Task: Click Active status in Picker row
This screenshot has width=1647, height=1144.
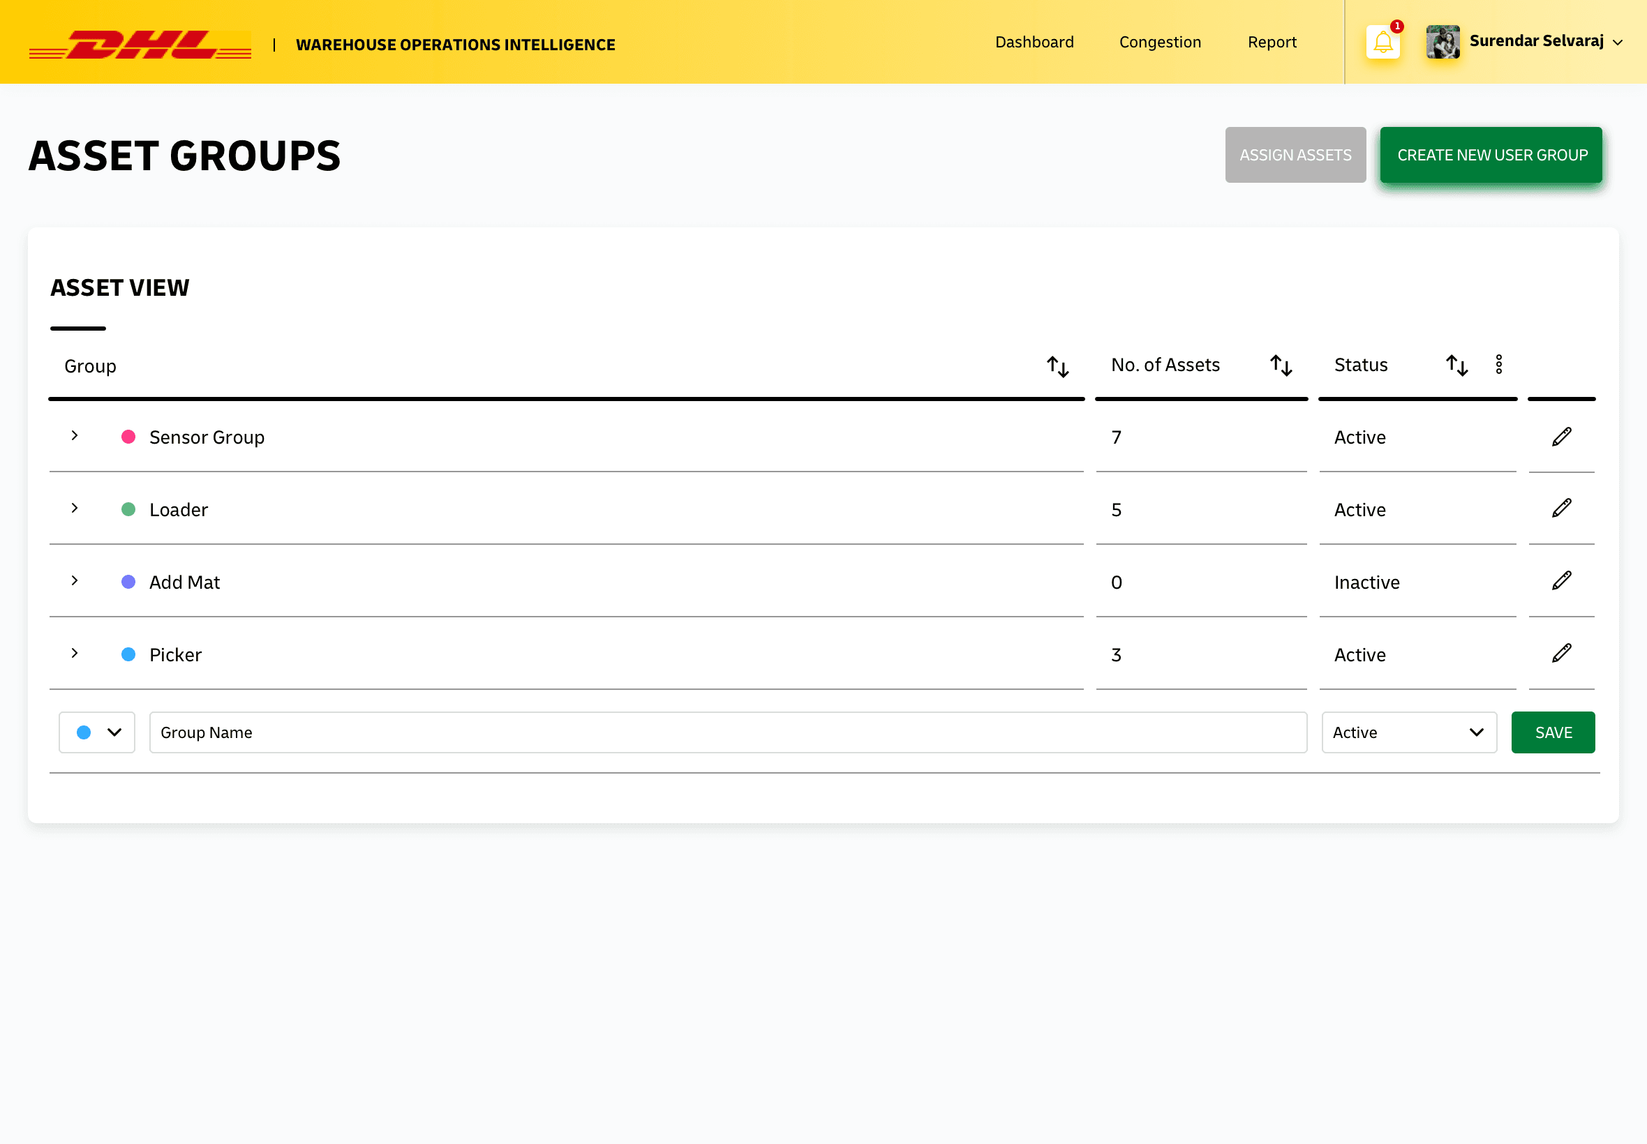Action: coord(1359,654)
